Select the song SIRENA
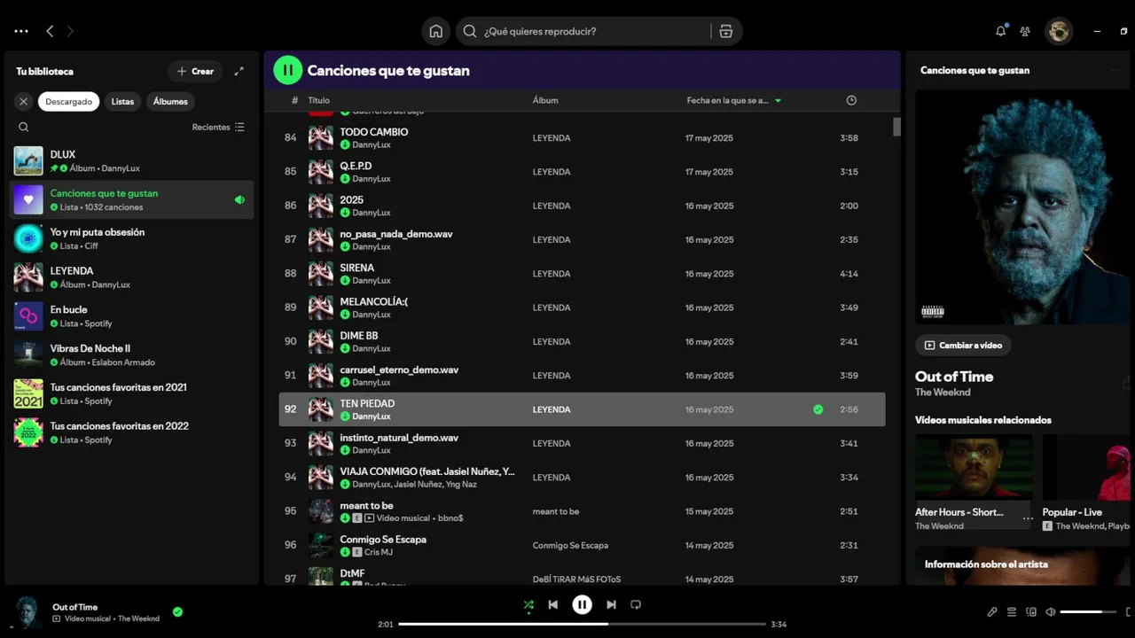This screenshot has height=638, width=1135. click(x=582, y=273)
